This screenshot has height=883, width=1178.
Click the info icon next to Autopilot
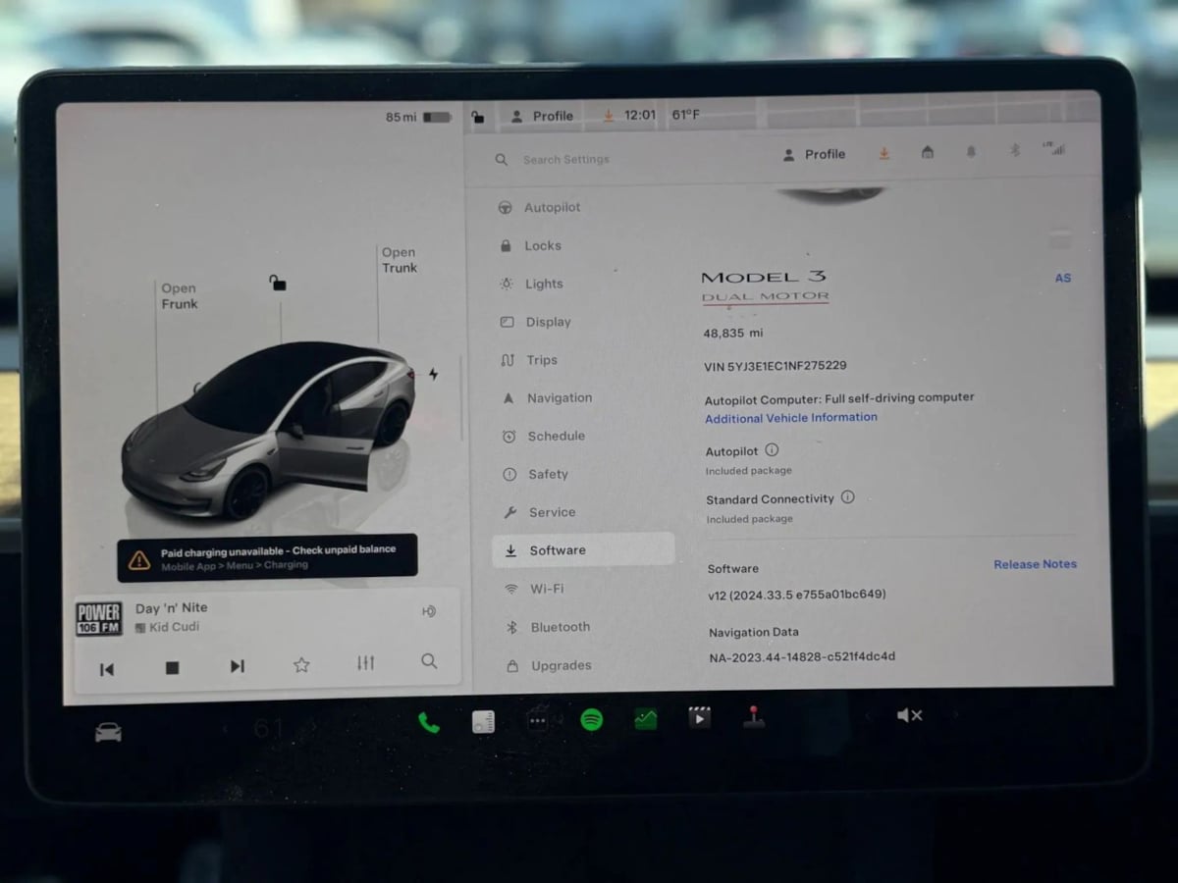(772, 450)
